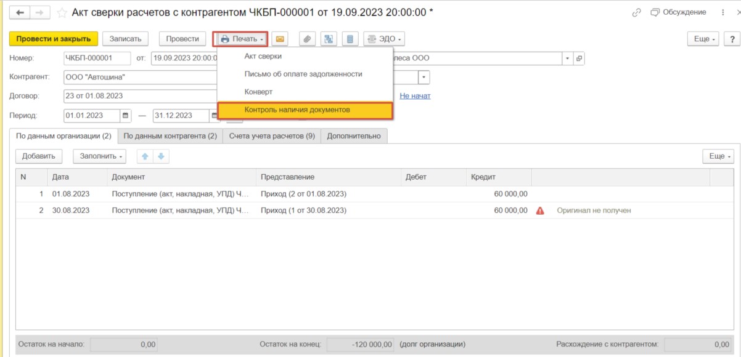The width and height of the screenshot is (741, 357).
Task: Switch to По данным контрагента tab
Action: pos(170,136)
